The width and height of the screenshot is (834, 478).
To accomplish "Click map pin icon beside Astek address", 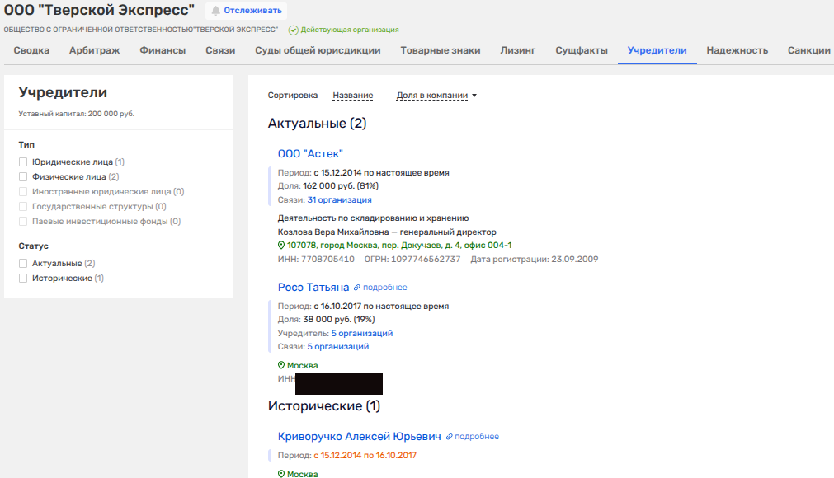I will click(x=281, y=246).
